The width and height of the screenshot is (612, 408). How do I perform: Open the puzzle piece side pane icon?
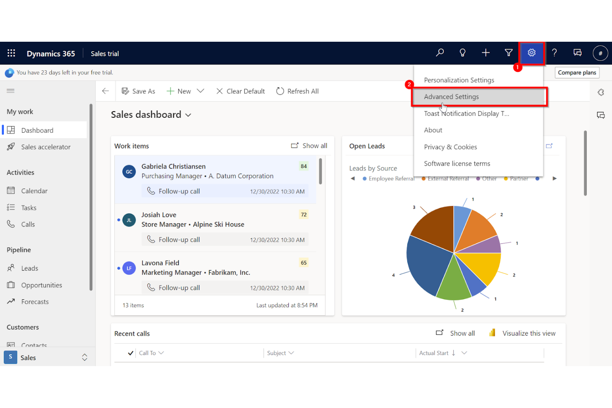click(x=601, y=93)
